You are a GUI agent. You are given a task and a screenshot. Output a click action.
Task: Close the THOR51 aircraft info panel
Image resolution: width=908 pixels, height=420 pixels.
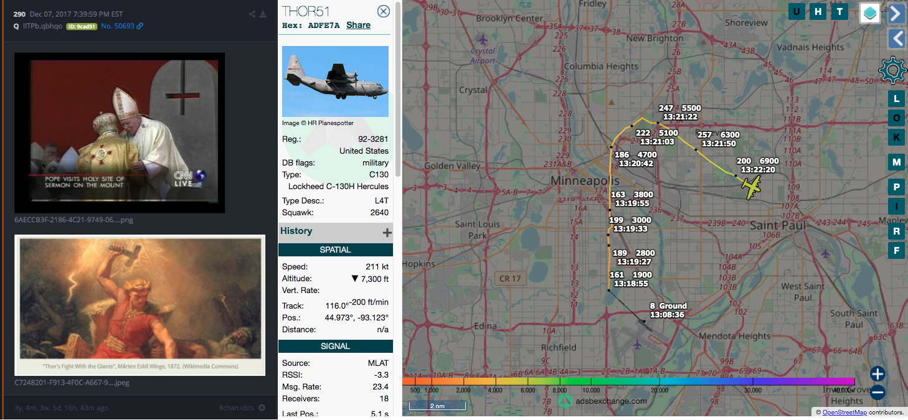384,11
